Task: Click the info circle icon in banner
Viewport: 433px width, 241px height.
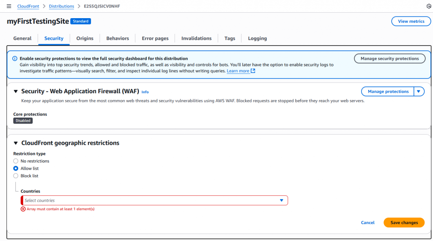Action: (x=15, y=59)
